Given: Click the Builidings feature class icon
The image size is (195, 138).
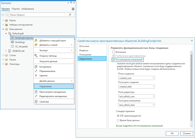Looking at the screenshot, I should pyautogui.click(x=12, y=42).
